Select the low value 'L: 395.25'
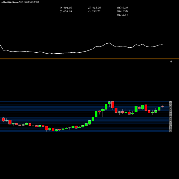Screen dimensions: 179x179 (94, 11)
